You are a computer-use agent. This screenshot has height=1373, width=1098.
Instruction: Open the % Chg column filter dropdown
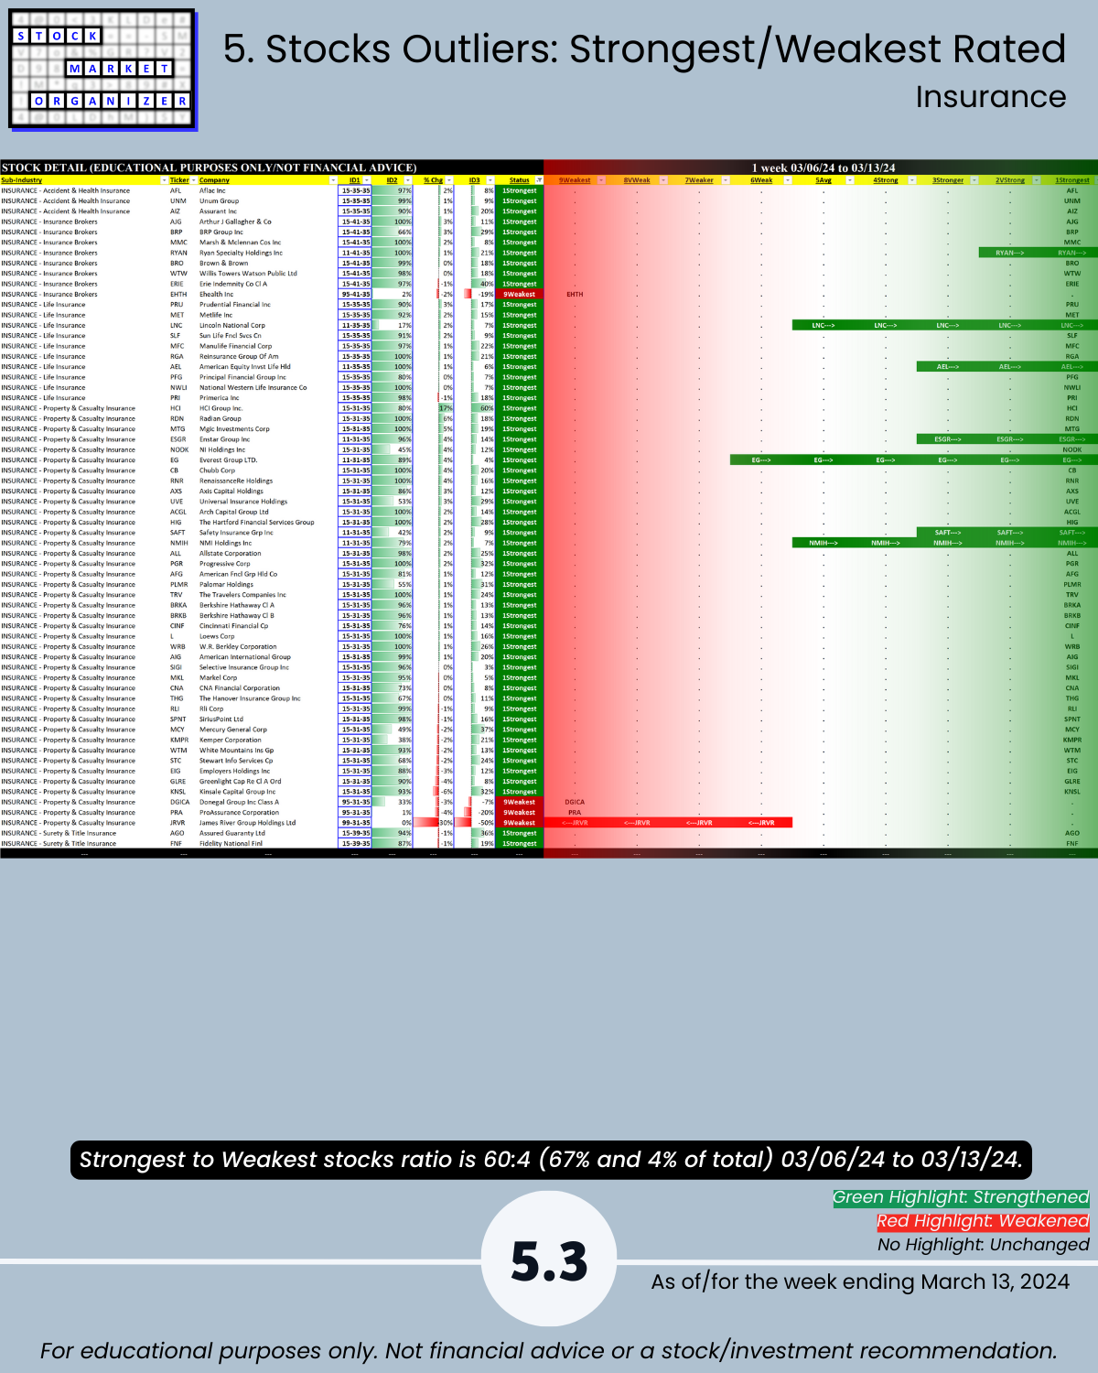point(449,180)
